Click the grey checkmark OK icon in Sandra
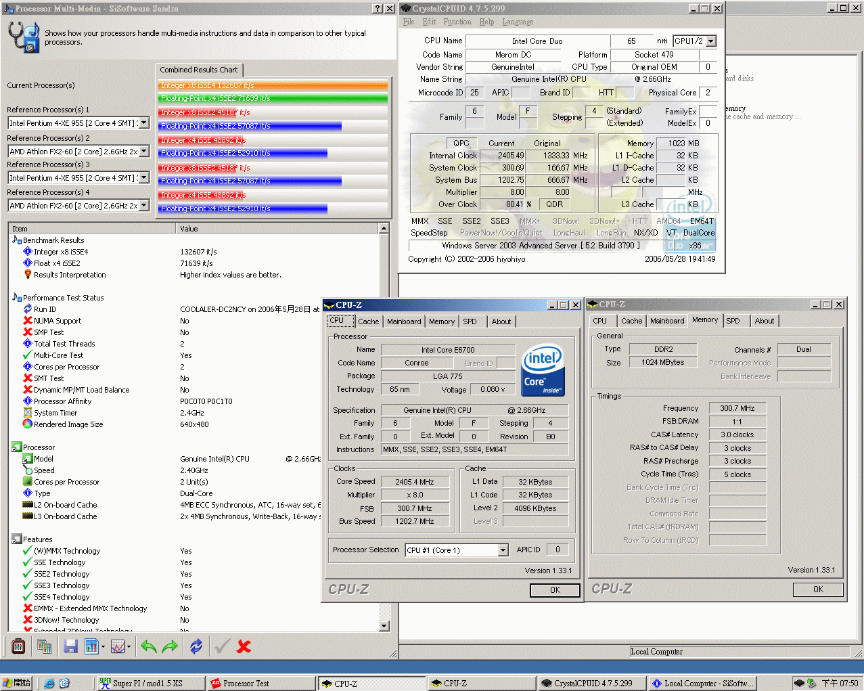The image size is (864, 691). (222, 646)
